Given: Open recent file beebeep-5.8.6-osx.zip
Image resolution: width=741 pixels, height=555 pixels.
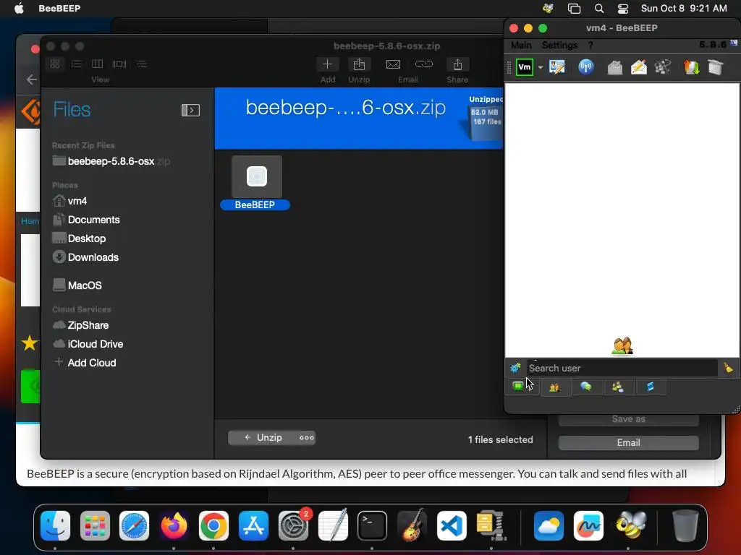Looking at the screenshot, I should [111, 161].
